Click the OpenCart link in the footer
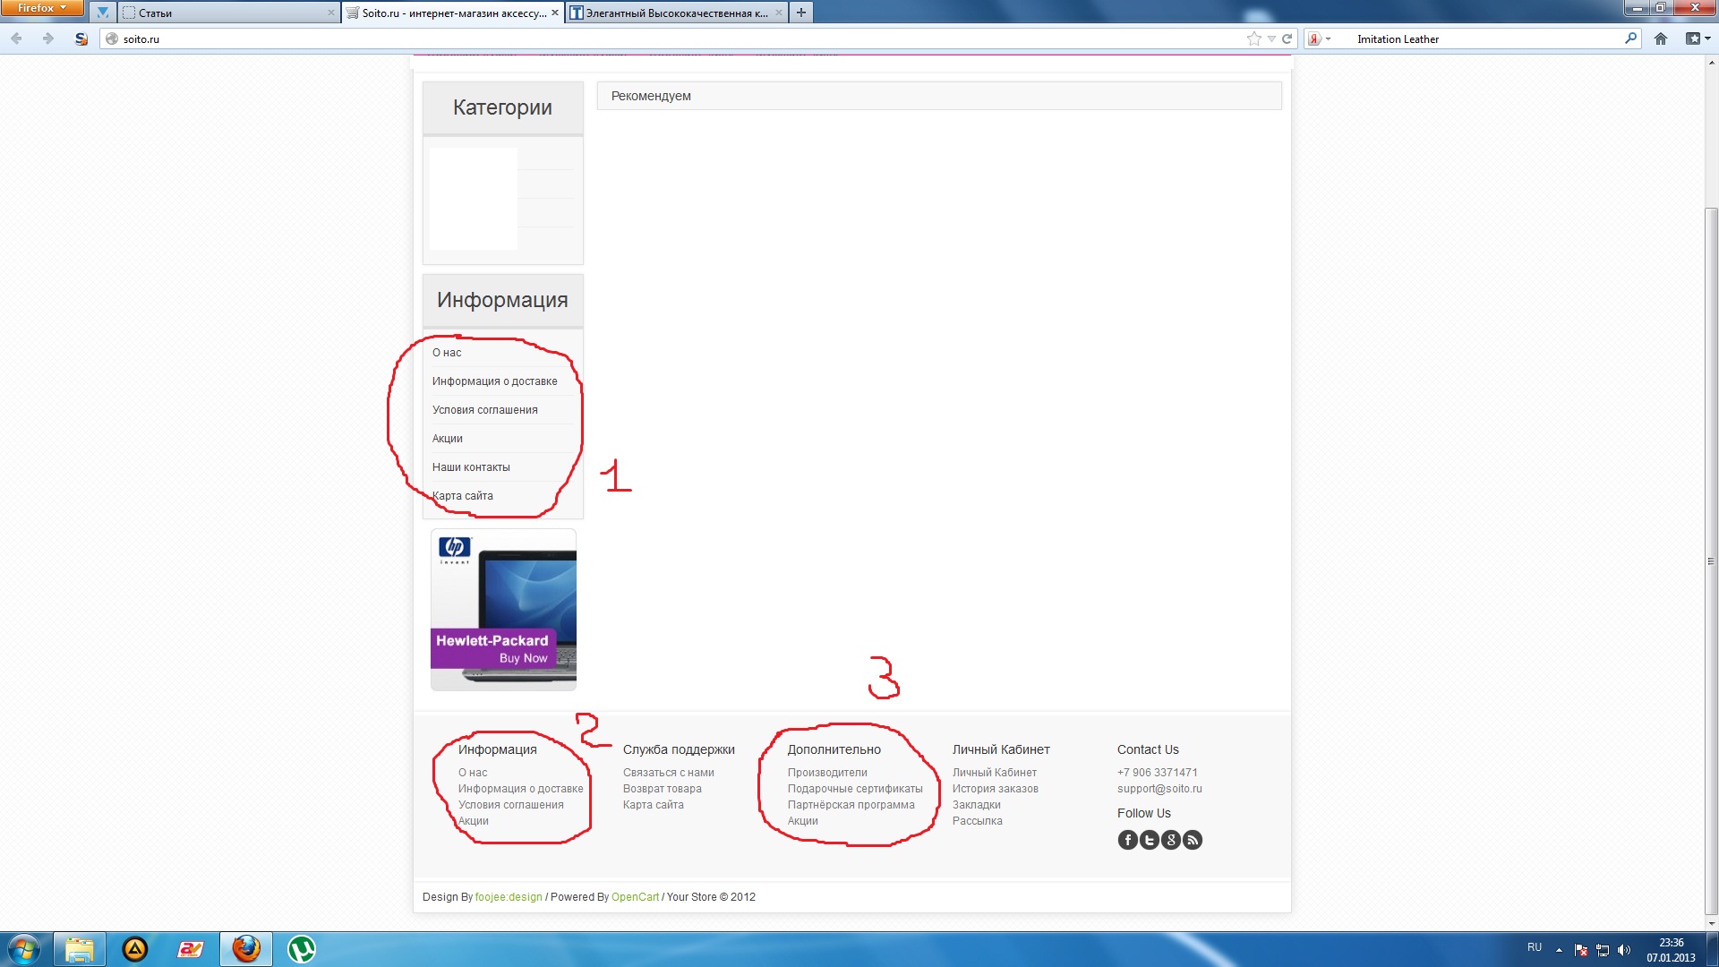The width and height of the screenshot is (1719, 967). (x=635, y=897)
